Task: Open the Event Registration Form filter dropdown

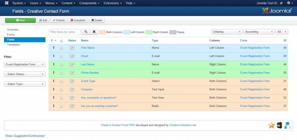Action: click(25, 65)
